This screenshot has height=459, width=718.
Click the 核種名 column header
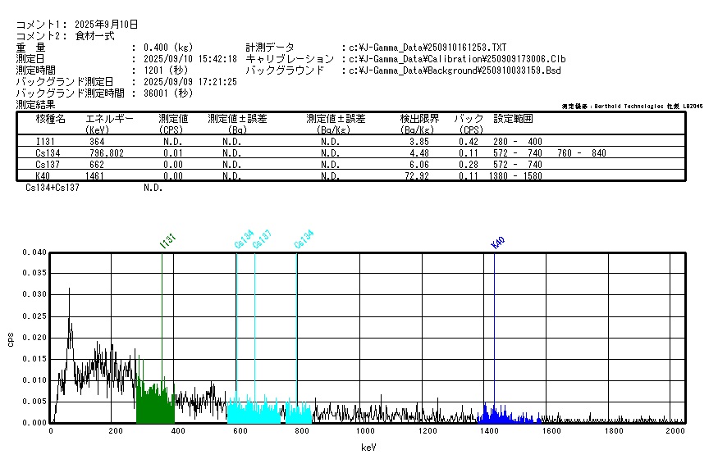(50, 119)
